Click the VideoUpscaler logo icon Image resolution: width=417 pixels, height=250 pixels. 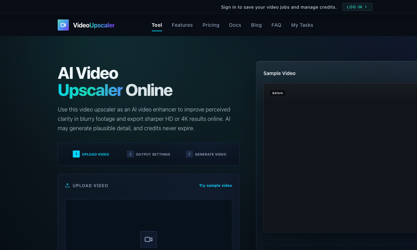[x=63, y=25]
